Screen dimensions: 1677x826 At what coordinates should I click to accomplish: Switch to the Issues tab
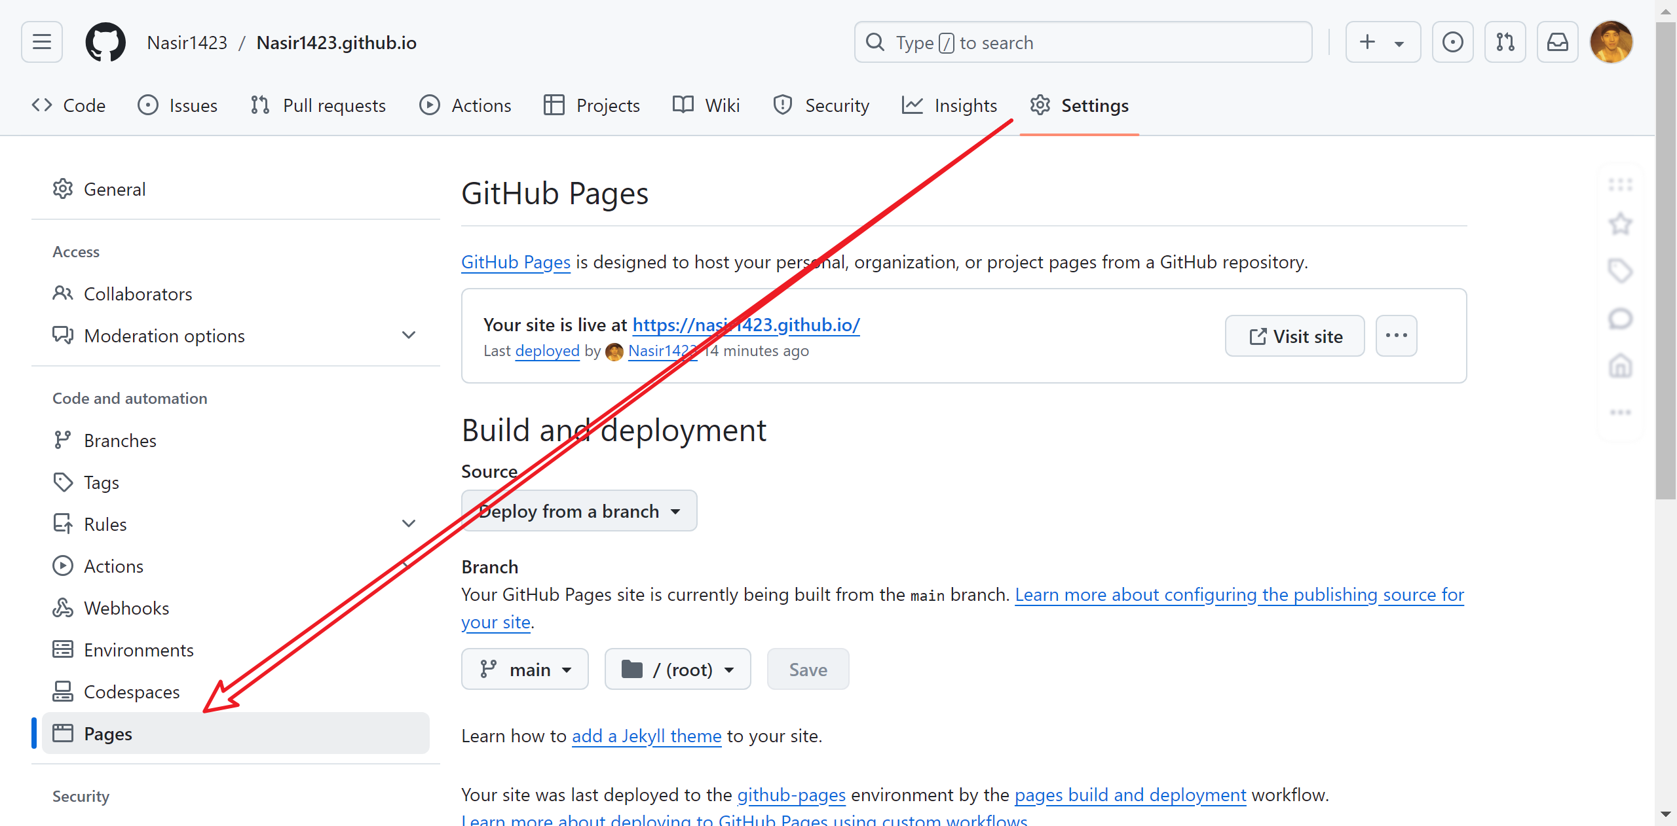(178, 105)
